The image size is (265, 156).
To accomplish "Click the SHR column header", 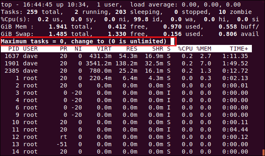I will pyautogui.click(x=158, y=49).
